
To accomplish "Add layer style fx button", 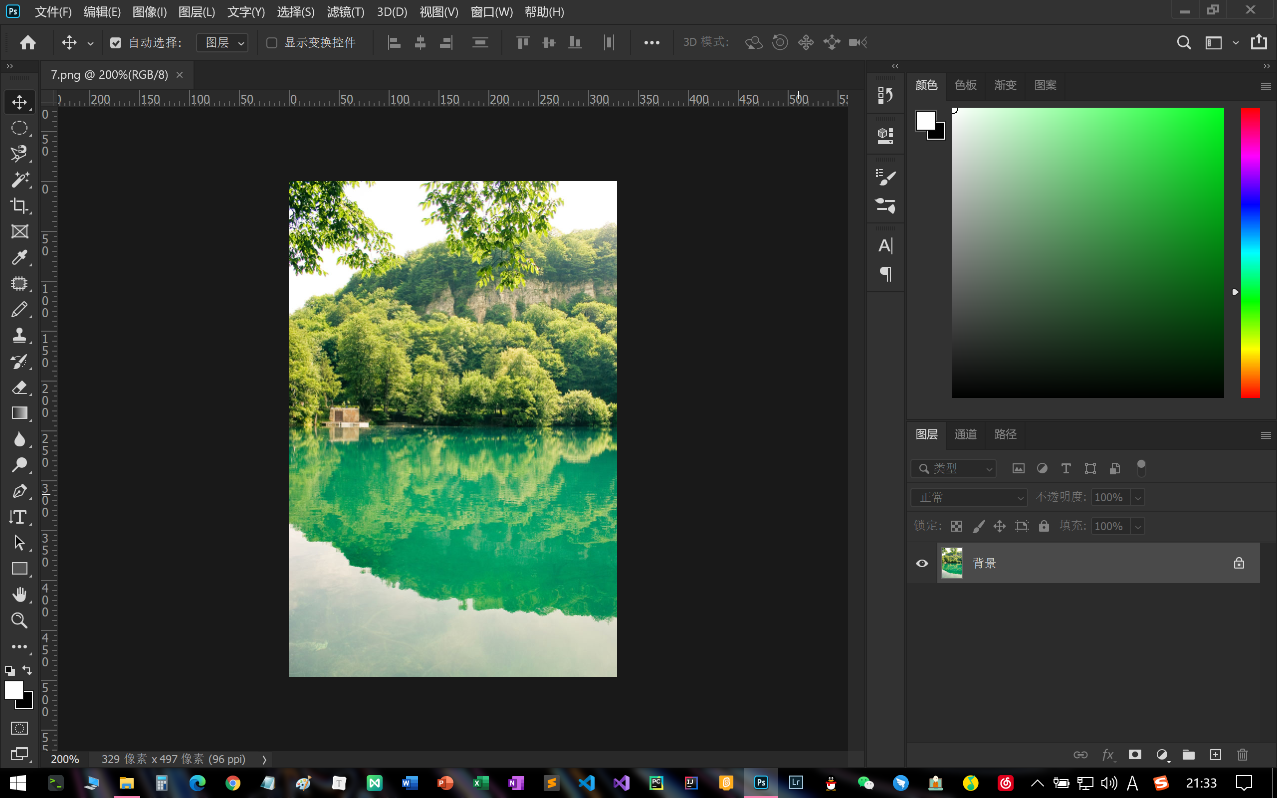I will click(x=1108, y=755).
